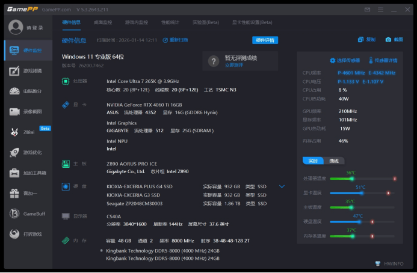Click the 硬件详情 button
This screenshot has height=273, width=417.
(x=265, y=40)
